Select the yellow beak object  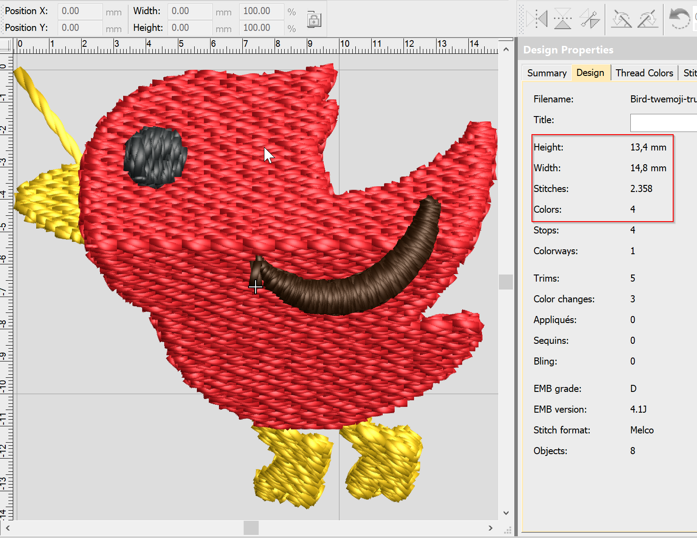(x=49, y=203)
